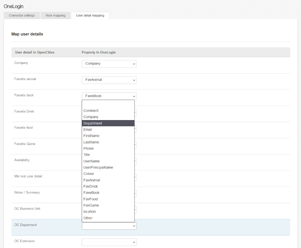The image size is (301, 248).
Task: Open the OC Department property dropdown
Action: coord(109,226)
